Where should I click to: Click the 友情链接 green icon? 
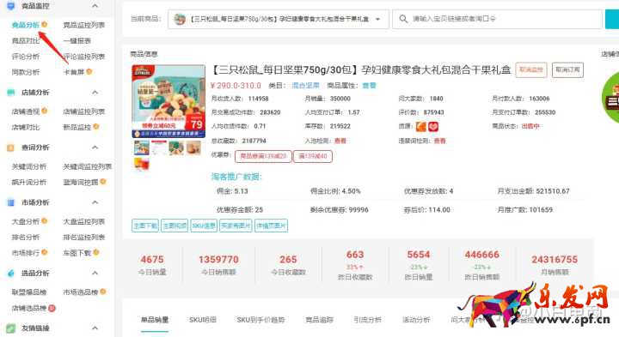(x=10, y=328)
